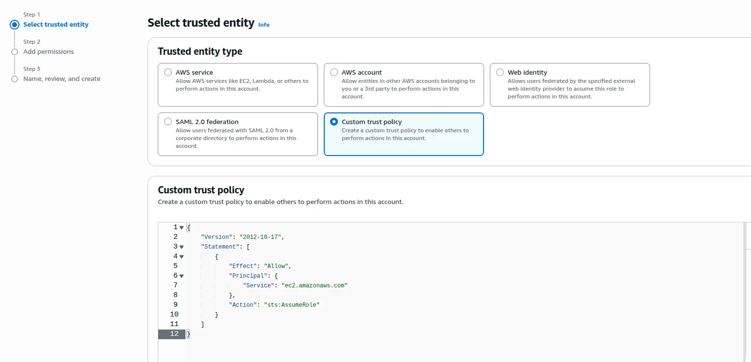751x362 pixels.
Task: Collapse the root JSON object on line 1
Action: tap(181, 227)
